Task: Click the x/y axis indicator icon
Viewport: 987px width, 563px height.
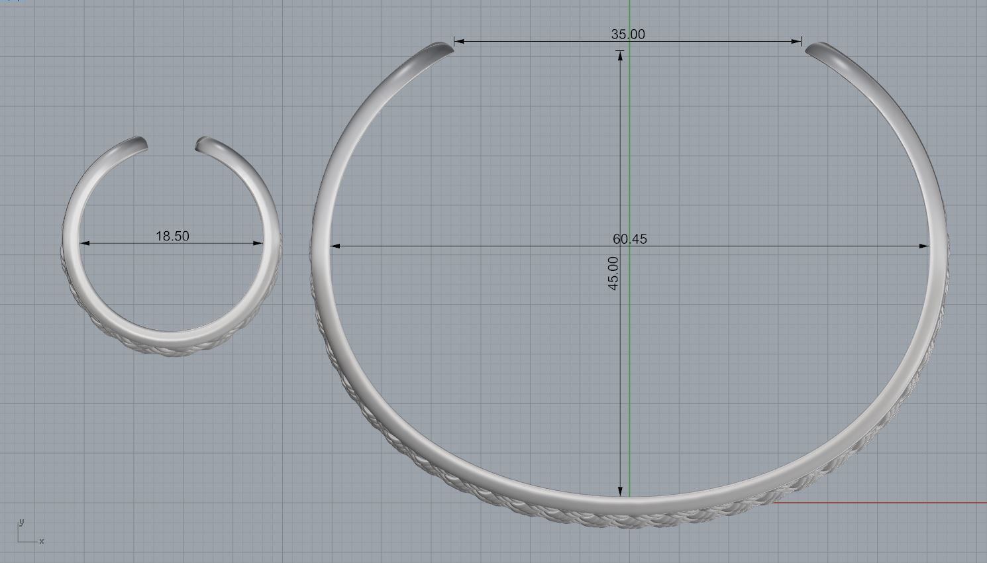Action: [30, 533]
